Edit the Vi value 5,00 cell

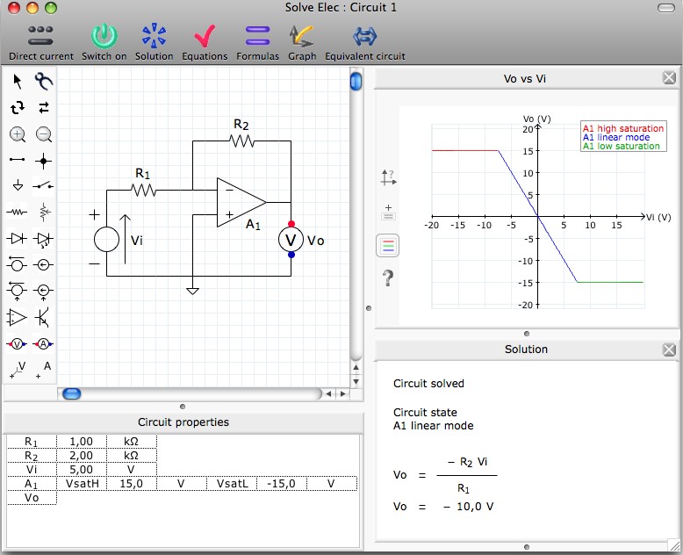82,470
